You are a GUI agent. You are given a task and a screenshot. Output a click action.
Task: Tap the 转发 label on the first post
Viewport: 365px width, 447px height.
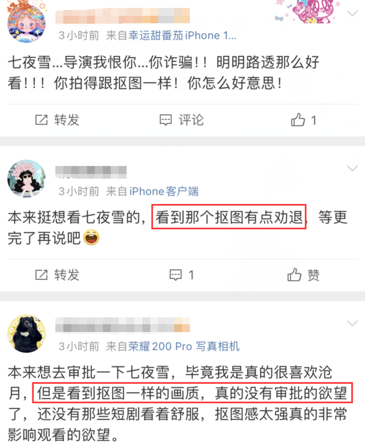67,120
